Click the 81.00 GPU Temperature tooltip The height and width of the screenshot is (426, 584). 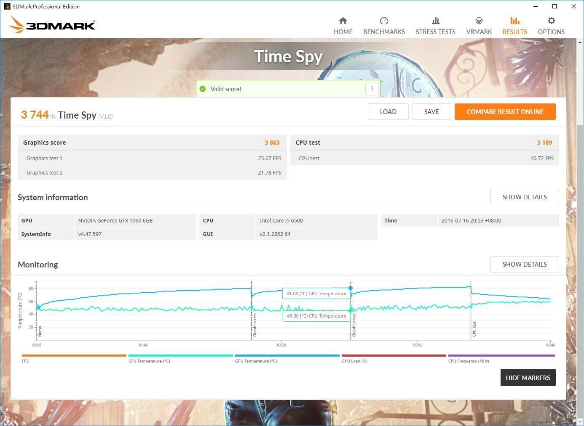(316, 294)
